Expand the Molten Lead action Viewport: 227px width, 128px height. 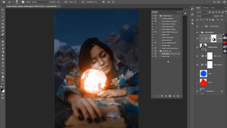tap(160, 35)
